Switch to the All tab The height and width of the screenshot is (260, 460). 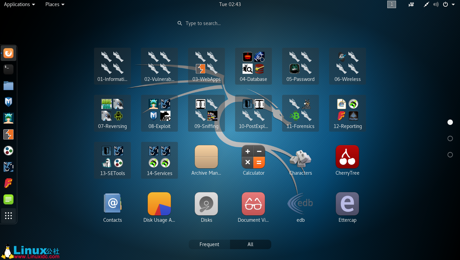coord(250,244)
